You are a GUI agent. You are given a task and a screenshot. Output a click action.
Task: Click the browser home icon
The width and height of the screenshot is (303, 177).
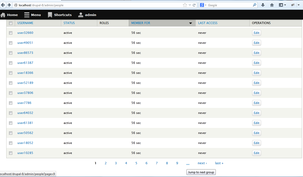pyautogui.click(x=272, y=5)
